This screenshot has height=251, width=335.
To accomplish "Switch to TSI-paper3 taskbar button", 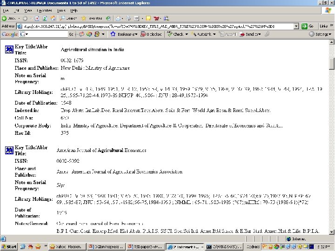I will tap(146, 247).
